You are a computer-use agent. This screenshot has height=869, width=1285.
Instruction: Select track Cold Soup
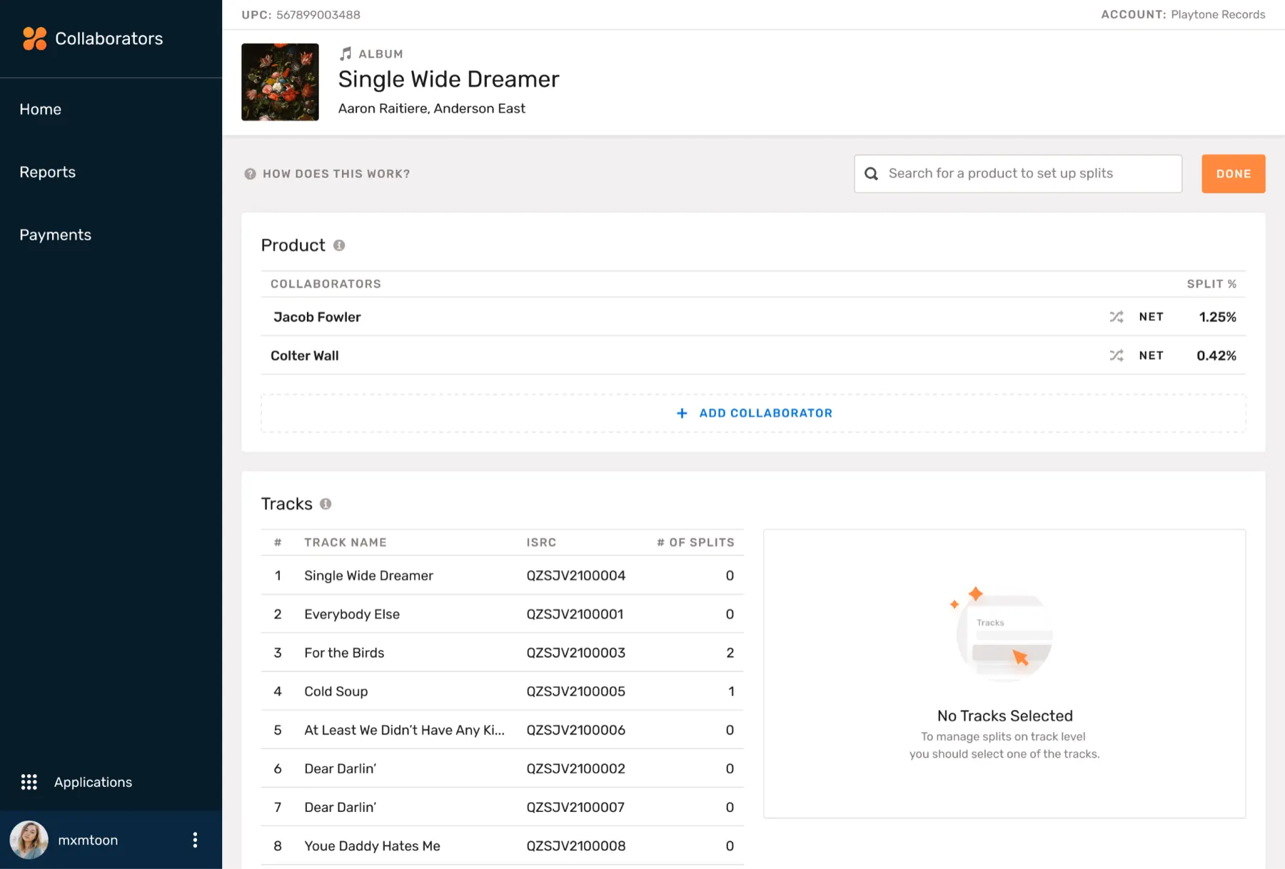point(502,691)
